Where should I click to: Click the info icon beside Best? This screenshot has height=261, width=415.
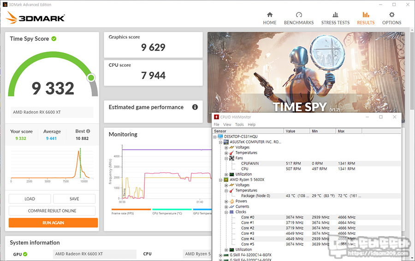[x=88, y=131]
